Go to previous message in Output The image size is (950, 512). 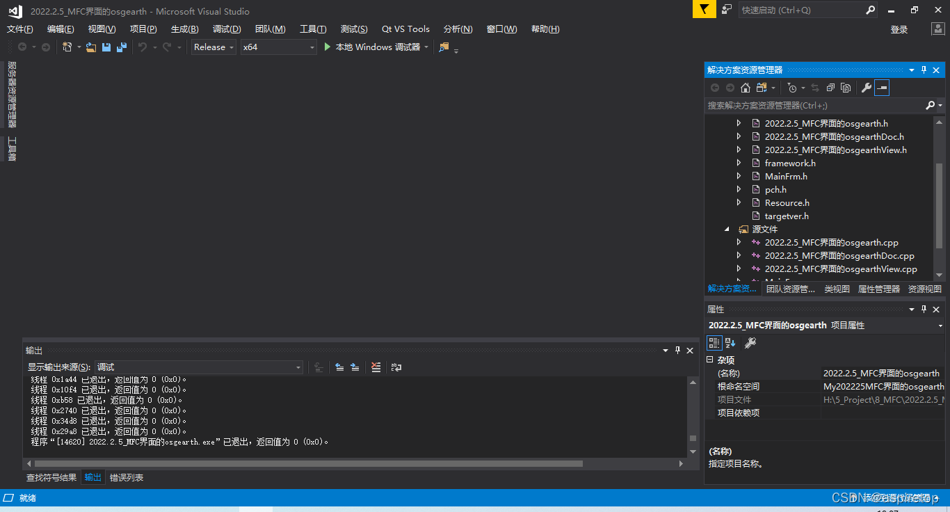(x=339, y=367)
